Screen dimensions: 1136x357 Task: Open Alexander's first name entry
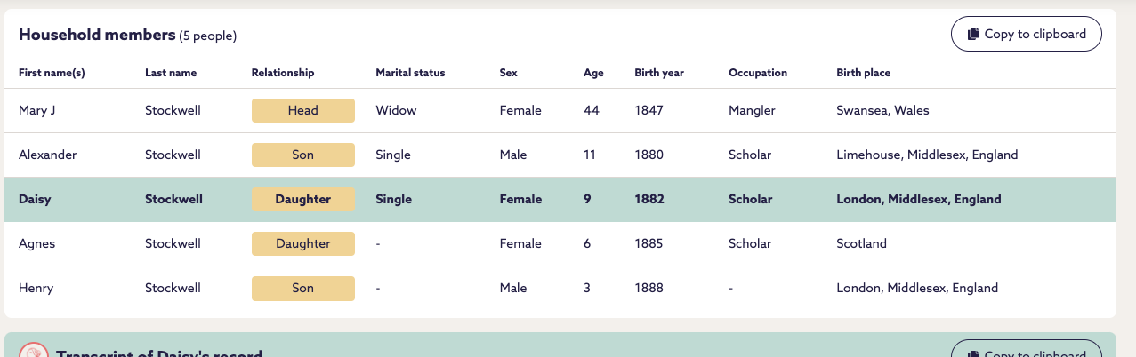click(47, 155)
